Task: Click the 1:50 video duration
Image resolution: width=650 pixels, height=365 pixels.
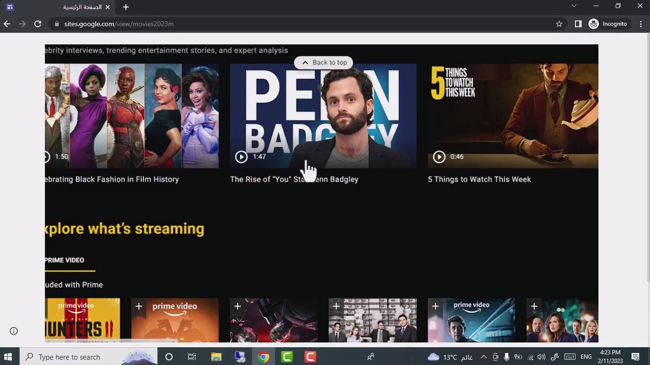Action: pos(61,157)
